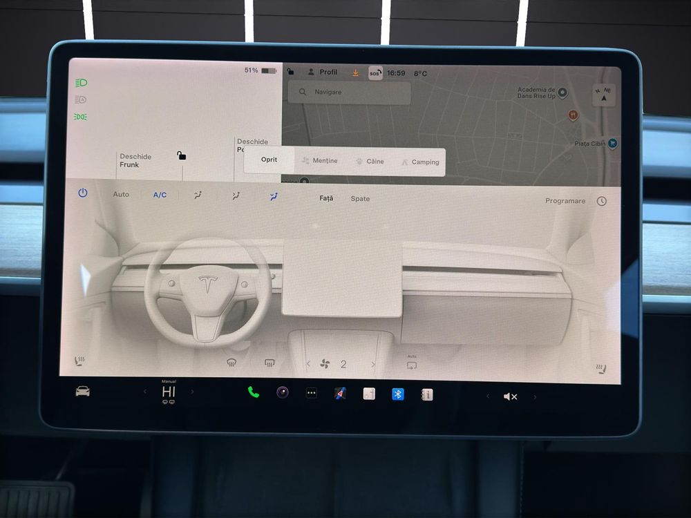
Task: Tap the 8°C outside temperature
Action: [420, 74]
